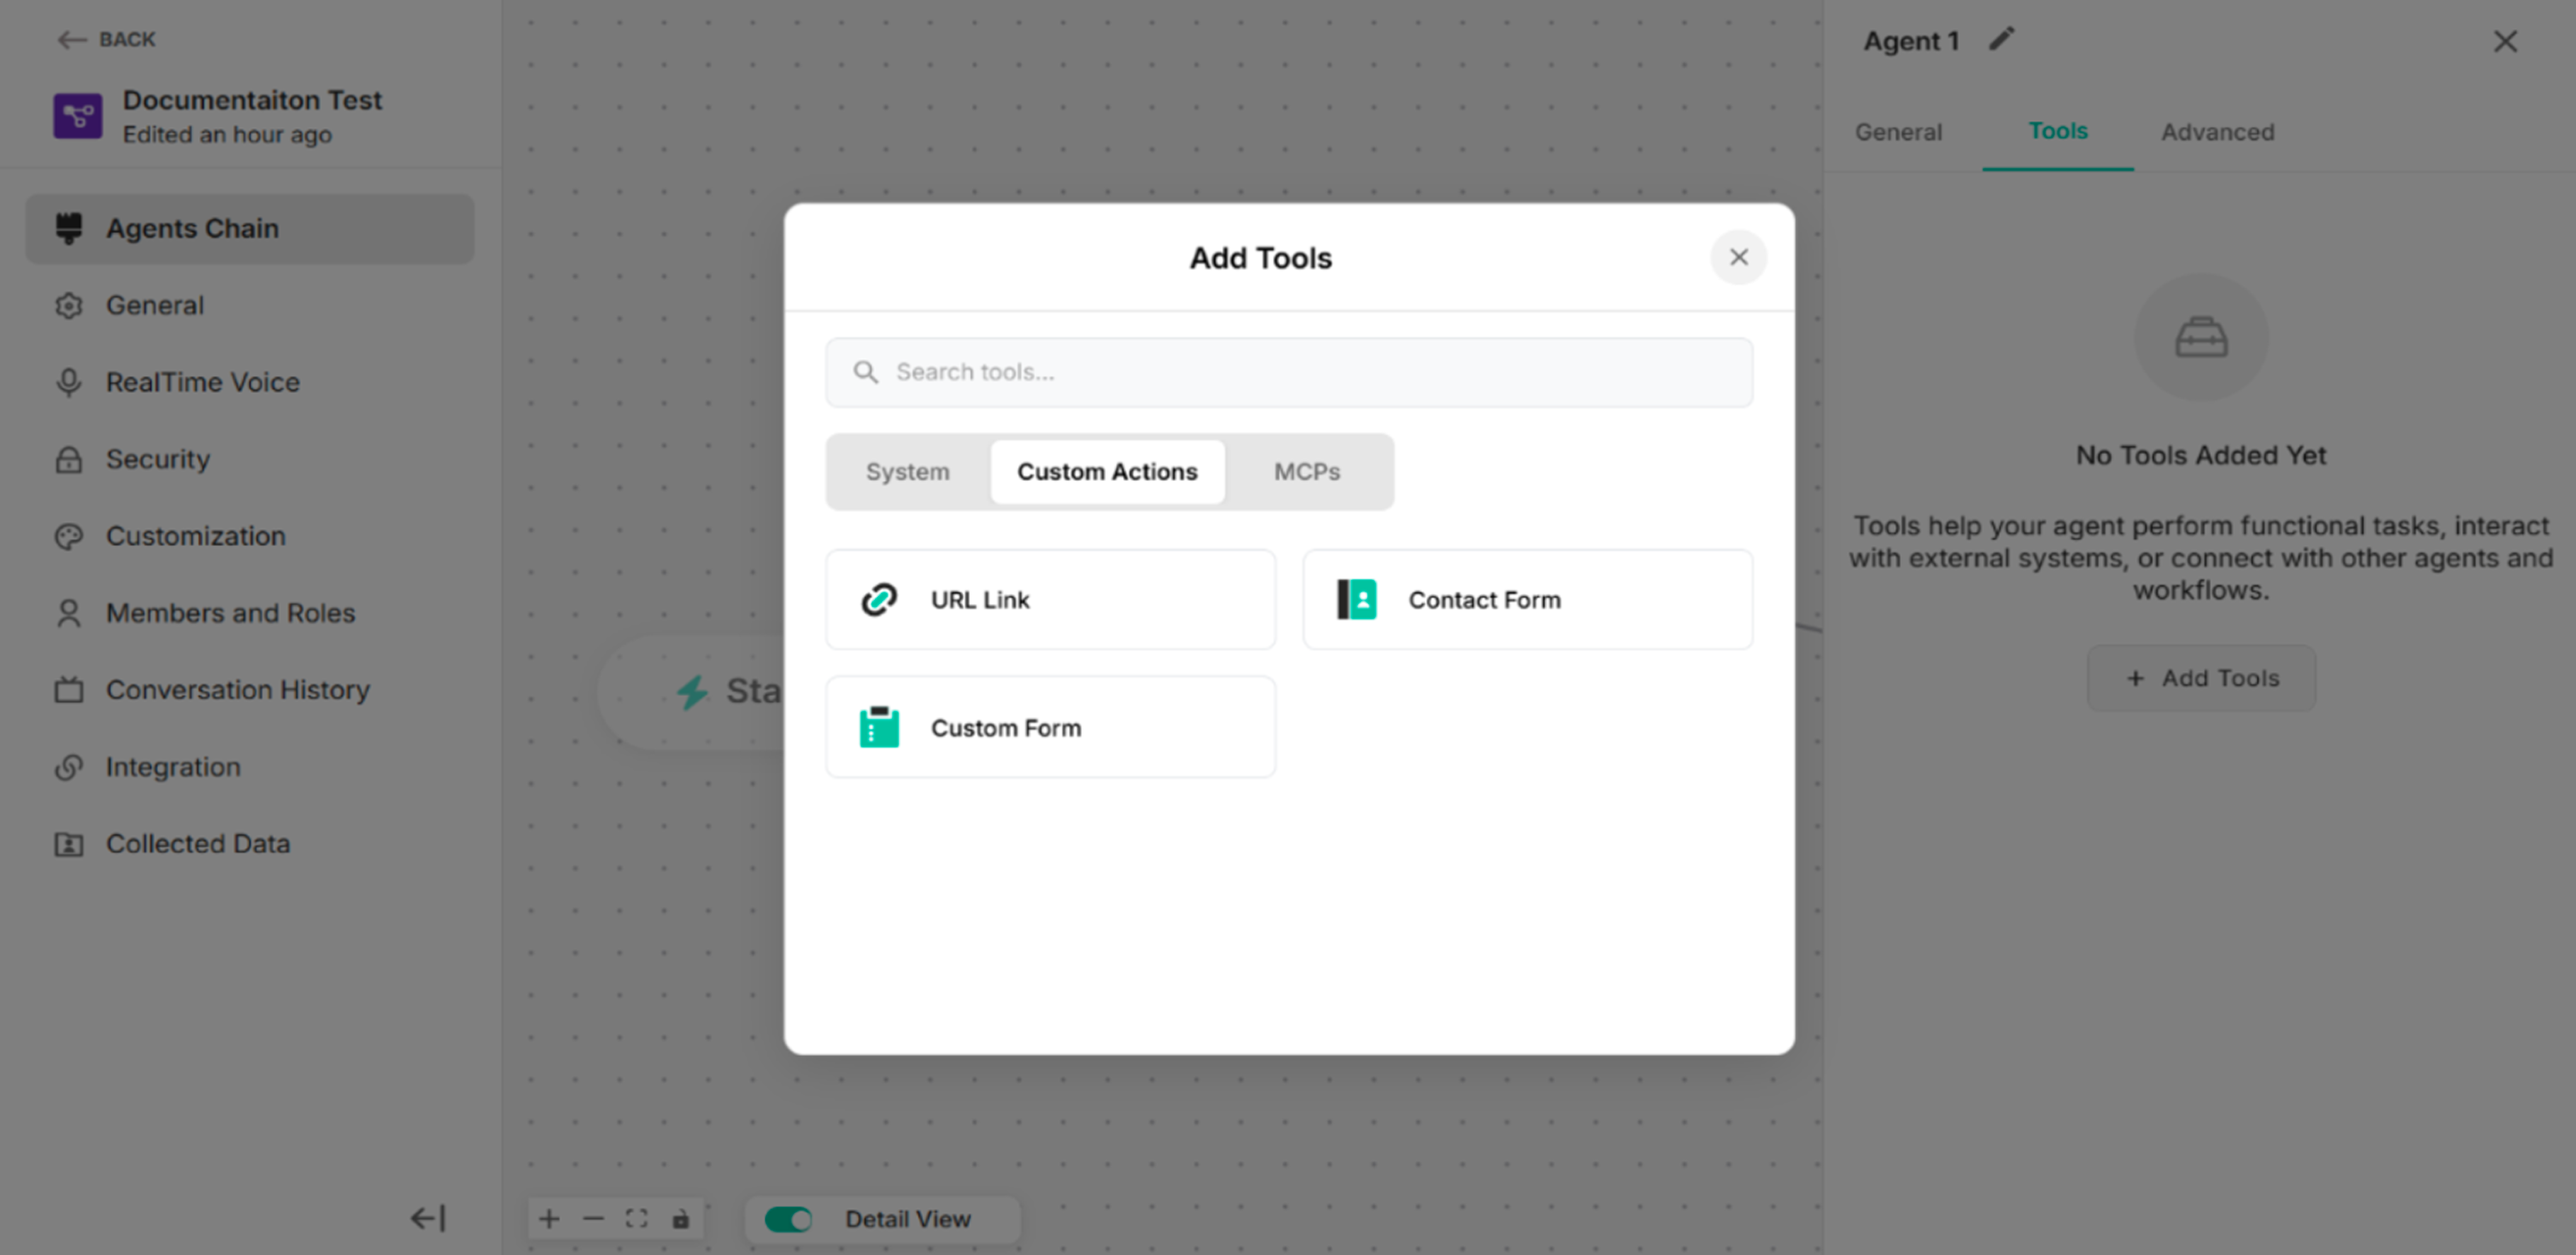Open Collected Data in sidebar
The height and width of the screenshot is (1255, 2576).
[x=249, y=845]
